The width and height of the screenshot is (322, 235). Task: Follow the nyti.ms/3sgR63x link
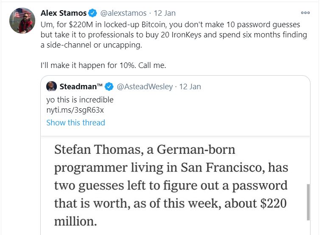[x=75, y=110]
